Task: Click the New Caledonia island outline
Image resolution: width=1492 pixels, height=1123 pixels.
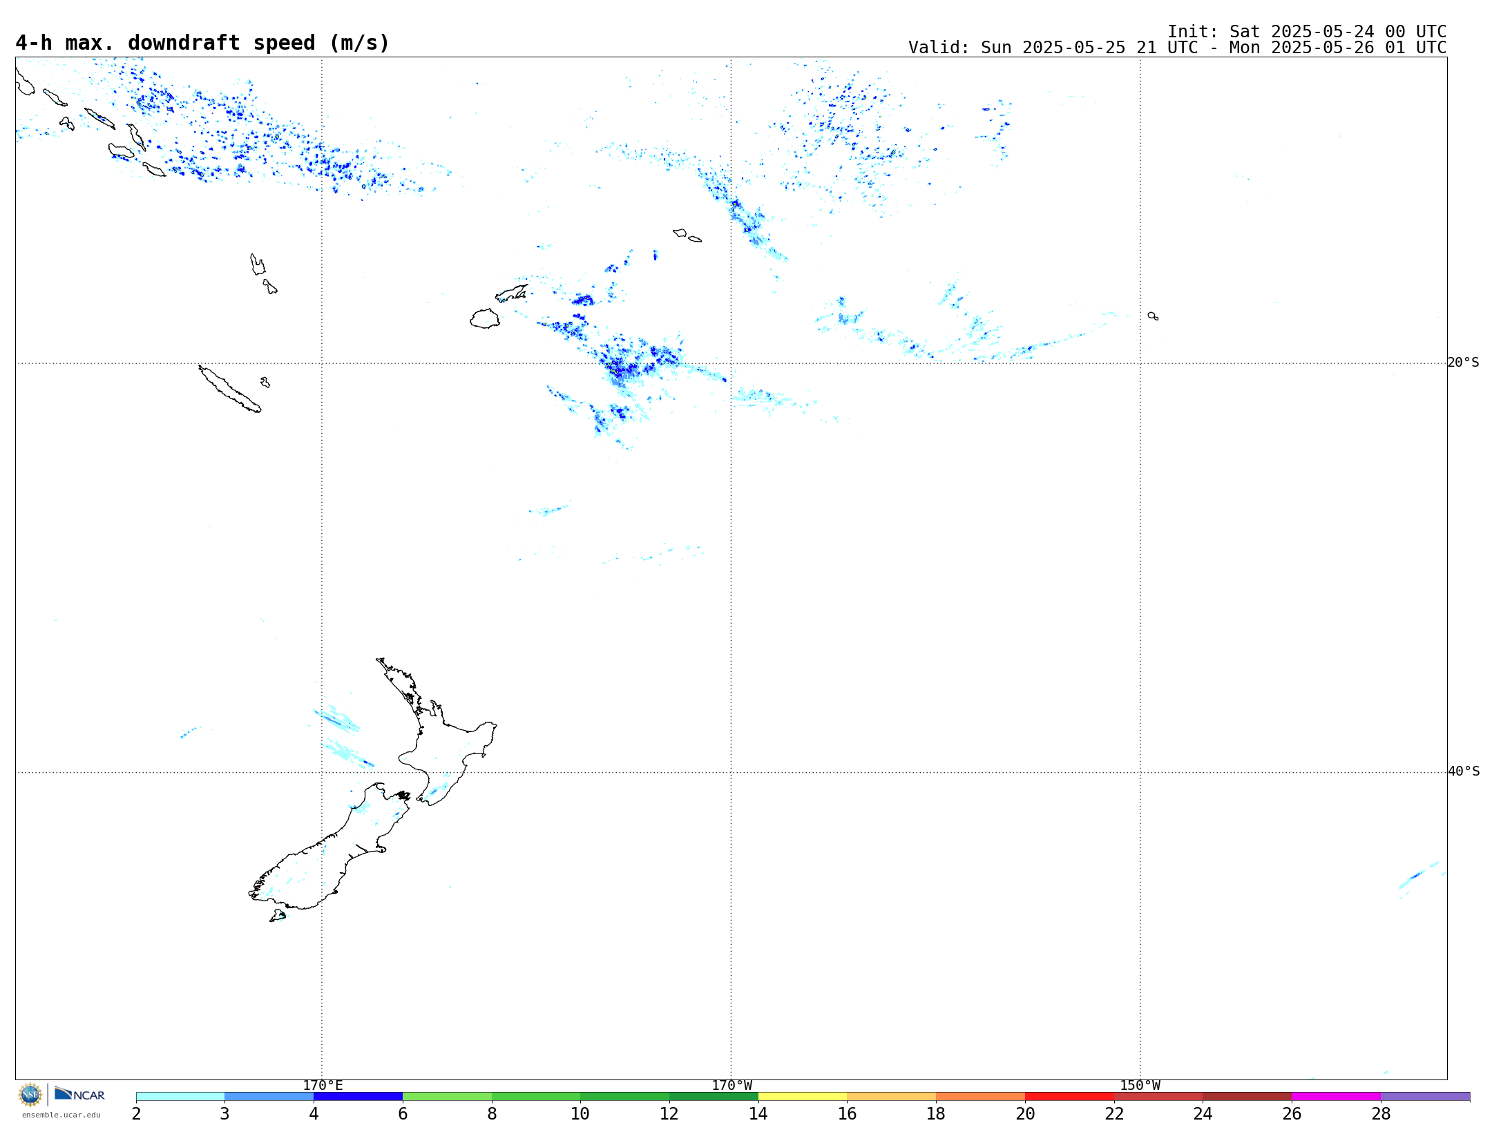Action: point(230,389)
